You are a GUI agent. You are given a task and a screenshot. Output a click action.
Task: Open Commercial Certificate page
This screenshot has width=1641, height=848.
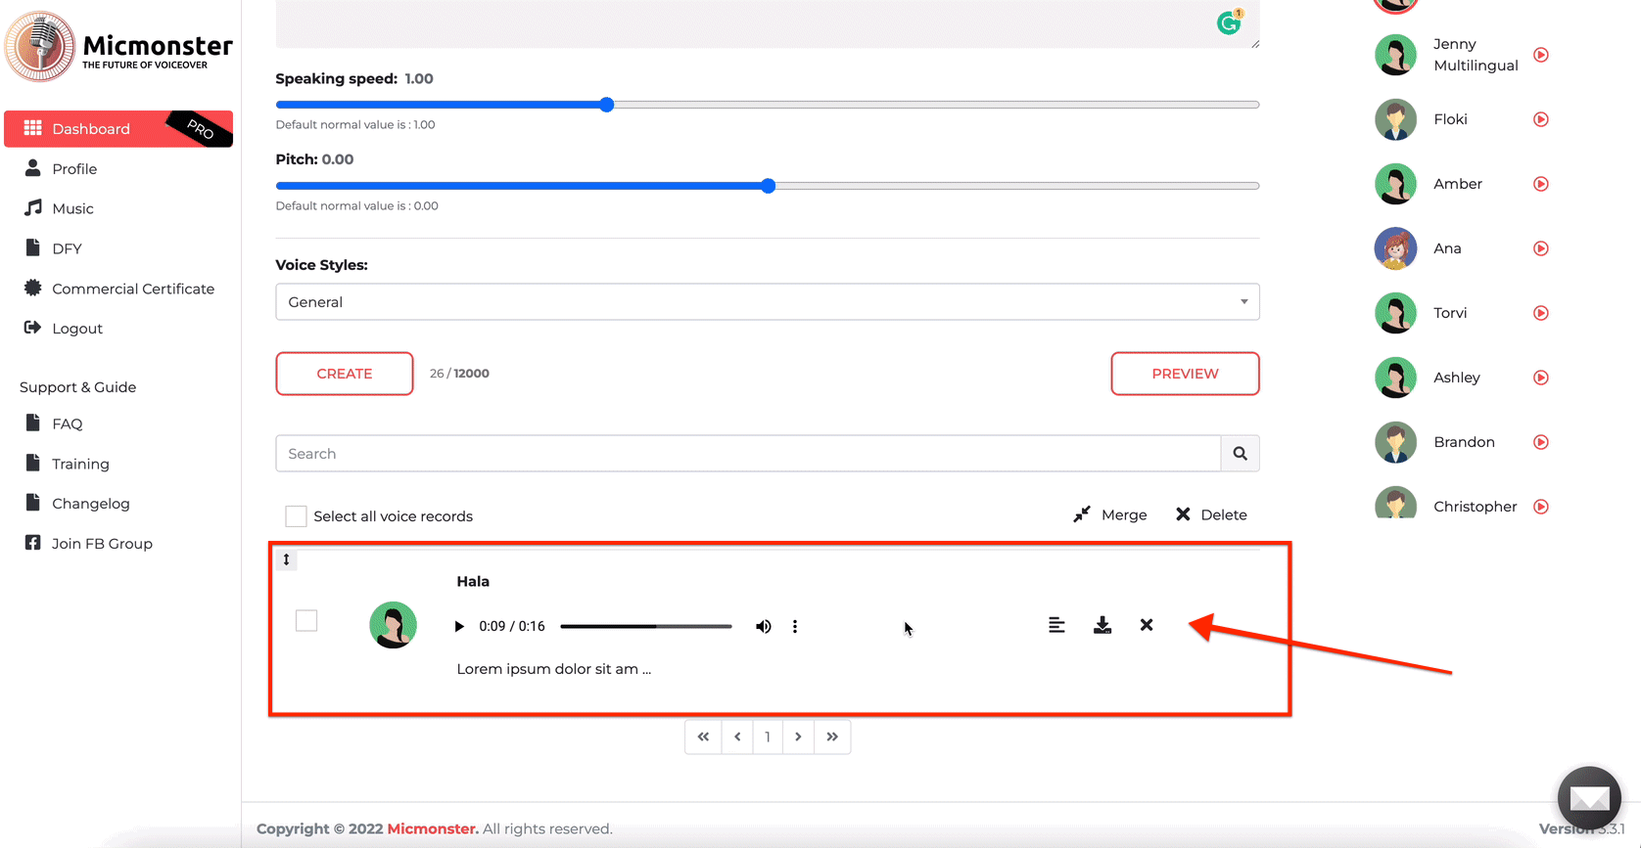[132, 289]
